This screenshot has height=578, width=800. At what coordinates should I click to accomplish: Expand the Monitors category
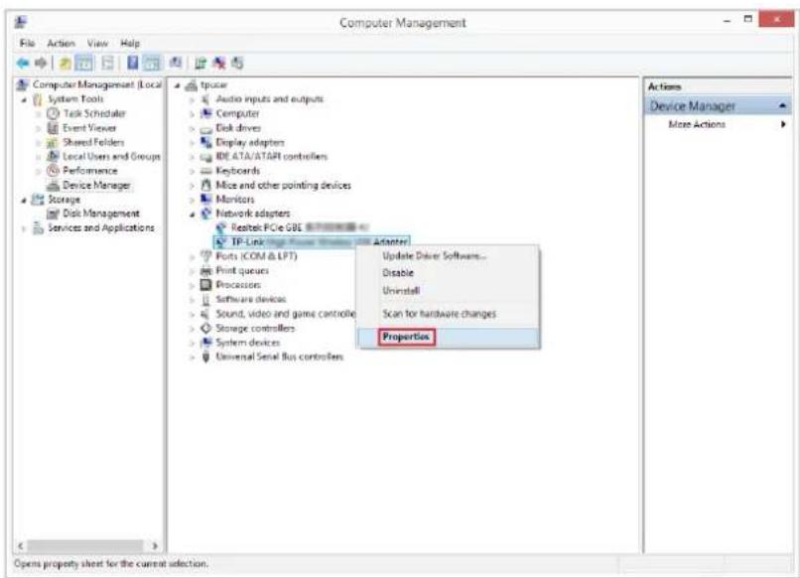(x=193, y=200)
